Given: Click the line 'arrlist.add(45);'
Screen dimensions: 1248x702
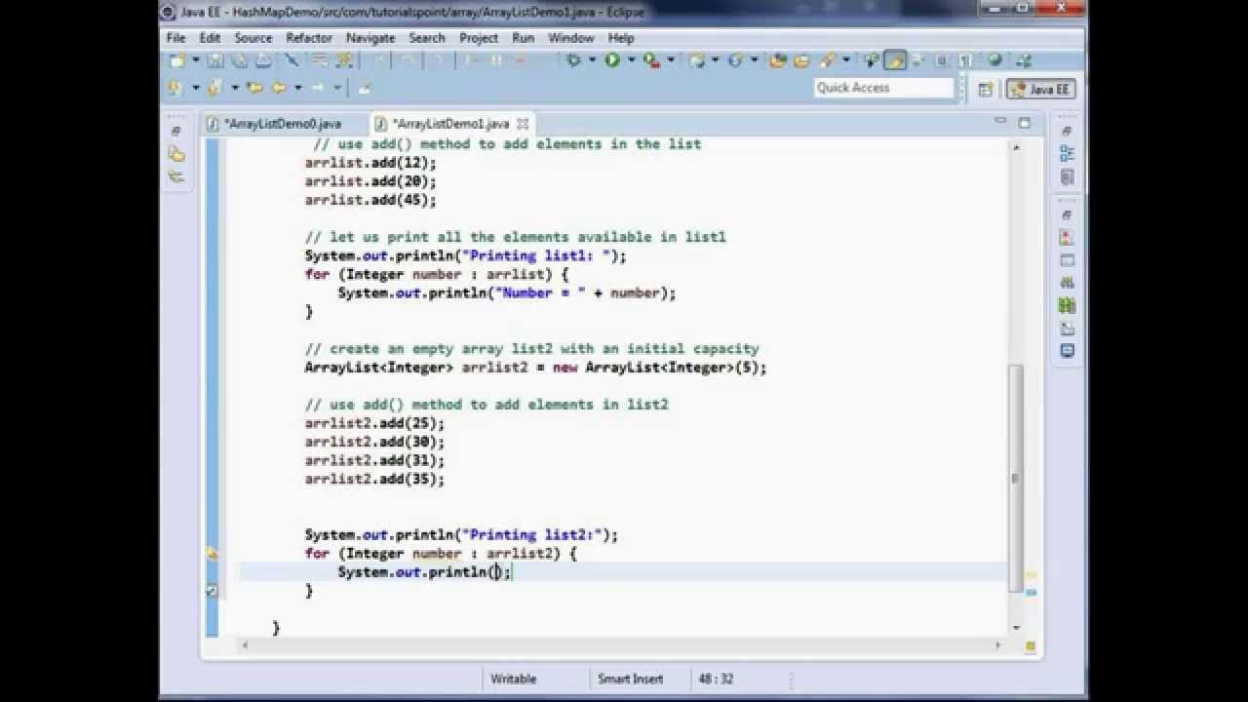Looking at the screenshot, I should click(x=370, y=200).
